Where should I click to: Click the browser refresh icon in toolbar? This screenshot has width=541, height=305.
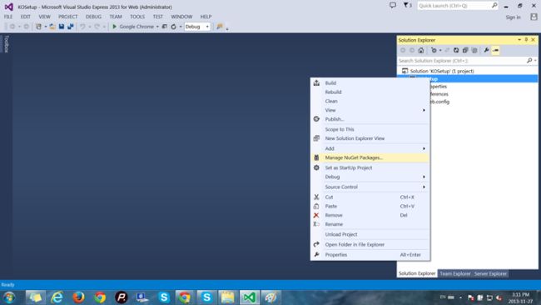click(174, 27)
